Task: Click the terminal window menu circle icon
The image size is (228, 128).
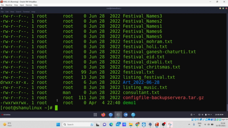Action: (1, 9)
